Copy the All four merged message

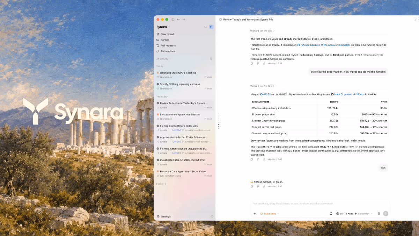click(x=252, y=186)
